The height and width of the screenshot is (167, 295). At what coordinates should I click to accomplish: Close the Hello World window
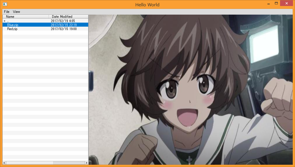pos(286,3)
